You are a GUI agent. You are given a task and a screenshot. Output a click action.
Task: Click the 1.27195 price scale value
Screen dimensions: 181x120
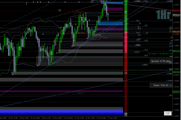[176, 22]
